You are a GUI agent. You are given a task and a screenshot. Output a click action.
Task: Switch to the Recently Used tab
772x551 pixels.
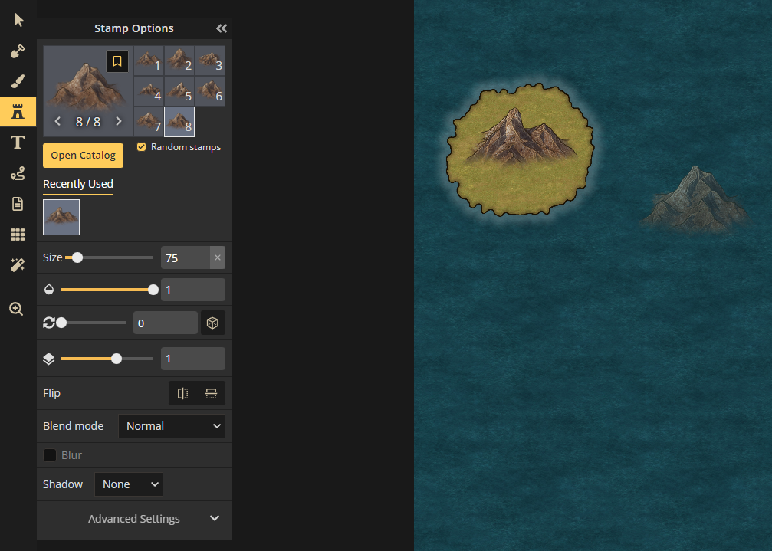(78, 184)
